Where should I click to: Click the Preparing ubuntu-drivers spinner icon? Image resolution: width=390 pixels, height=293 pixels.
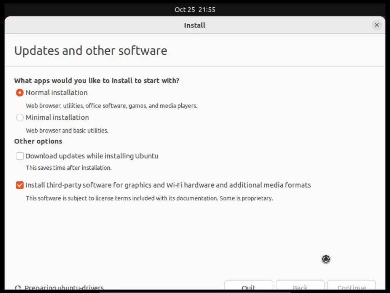pyautogui.click(x=18, y=288)
